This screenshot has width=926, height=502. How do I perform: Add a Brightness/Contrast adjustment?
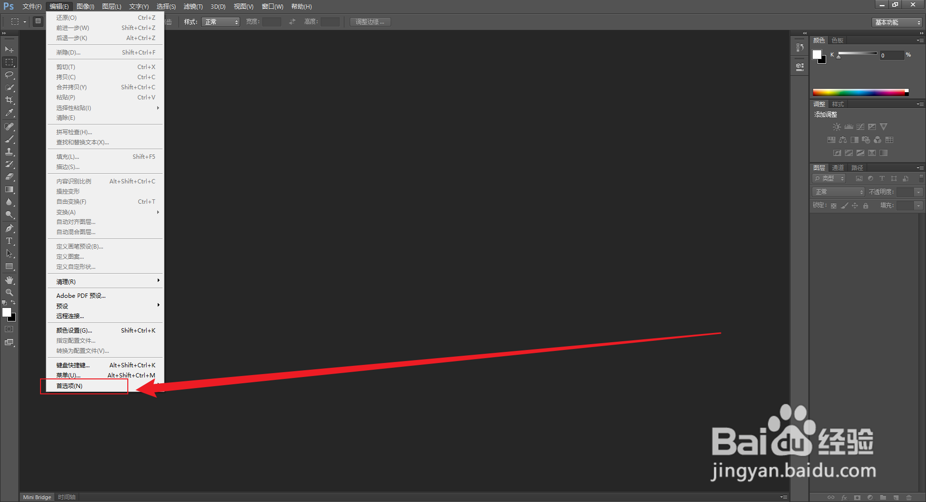coord(837,127)
